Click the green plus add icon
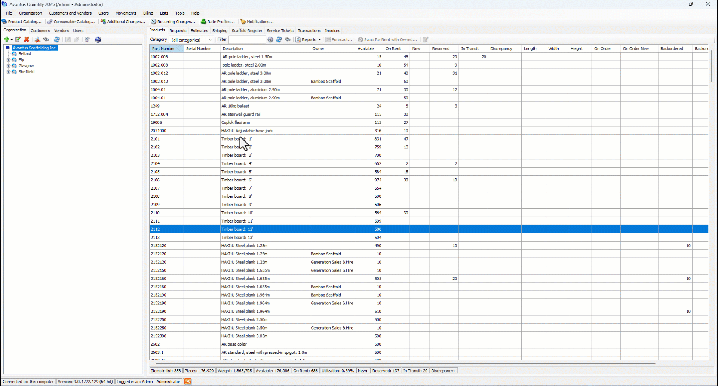The image size is (718, 386). point(6,40)
